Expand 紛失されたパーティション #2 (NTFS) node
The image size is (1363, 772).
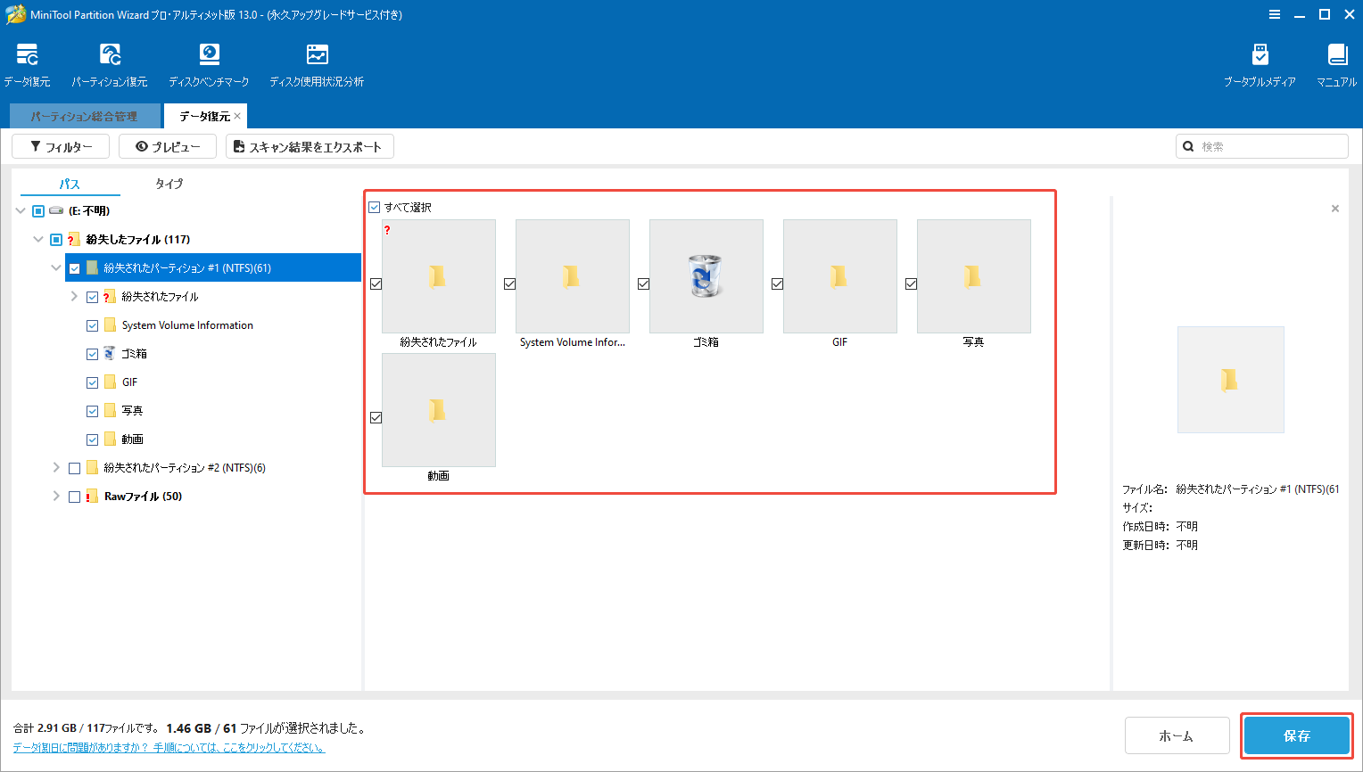[56, 467]
